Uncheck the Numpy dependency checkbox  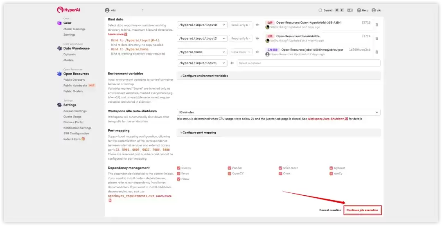[178, 168]
